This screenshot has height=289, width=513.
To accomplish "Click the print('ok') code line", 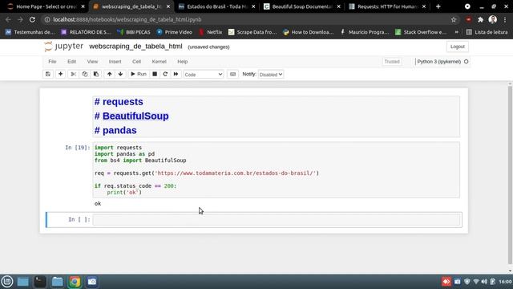I will pyautogui.click(x=124, y=193).
